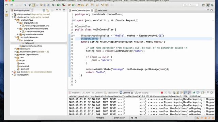Expand the java-track project
The image size is (218, 122).
12,72
